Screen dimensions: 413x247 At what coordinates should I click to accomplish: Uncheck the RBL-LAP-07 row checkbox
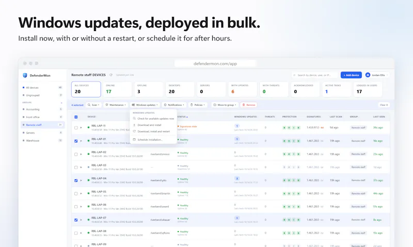pos(76,220)
